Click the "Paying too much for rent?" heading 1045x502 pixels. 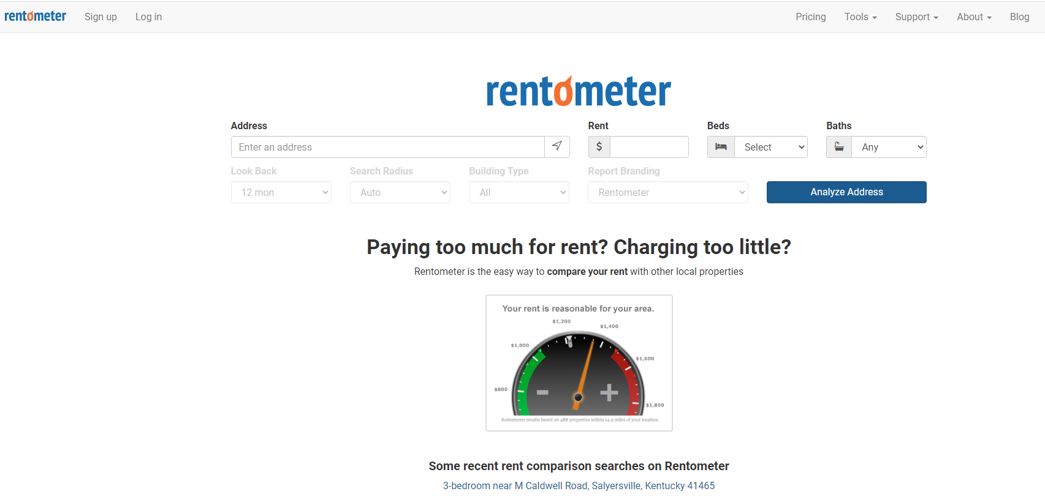click(x=579, y=247)
